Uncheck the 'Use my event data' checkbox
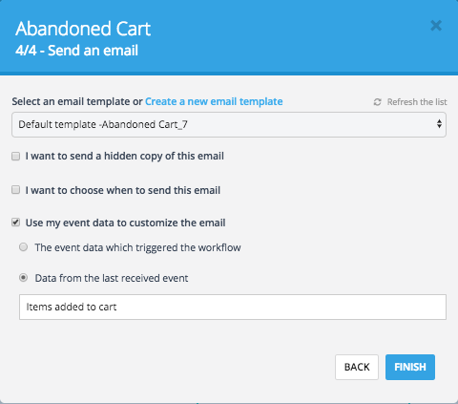The image size is (458, 404). [16, 223]
